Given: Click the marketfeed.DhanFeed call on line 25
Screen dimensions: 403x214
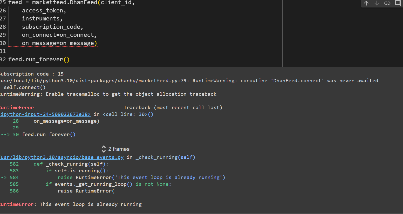Looking at the screenshot, I should [x=65, y=3].
